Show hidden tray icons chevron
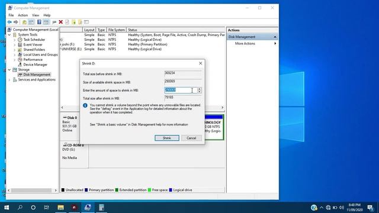The width and height of the screenshot is (379, 213). (x=321, y=208)
